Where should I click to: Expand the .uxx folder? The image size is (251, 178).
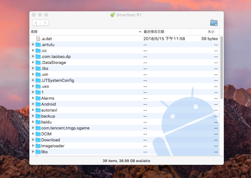(33, 86)
